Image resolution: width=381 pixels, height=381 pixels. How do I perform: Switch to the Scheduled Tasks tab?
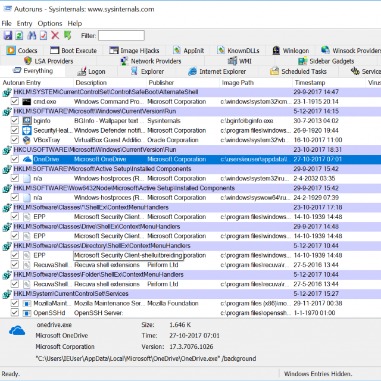coord(298,71)
